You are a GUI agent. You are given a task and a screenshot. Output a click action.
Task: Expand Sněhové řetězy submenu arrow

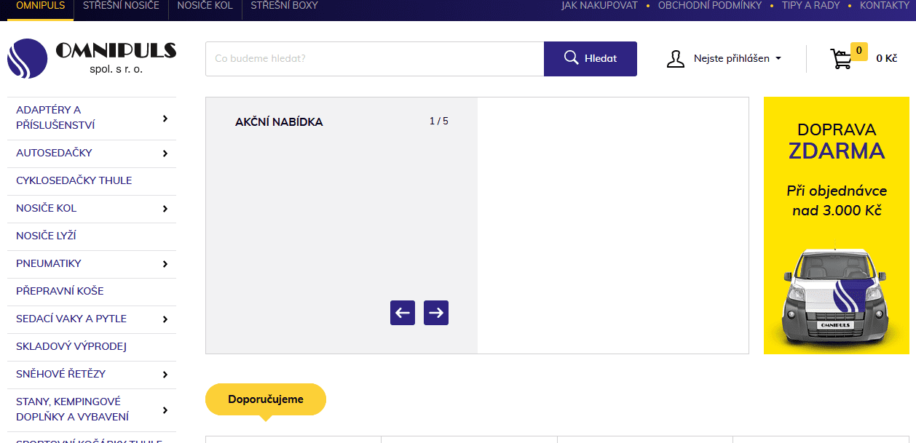click(165, 375)
